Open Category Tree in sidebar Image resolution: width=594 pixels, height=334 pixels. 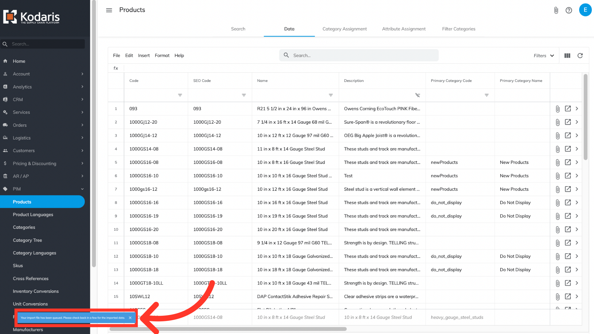(27, 240)
